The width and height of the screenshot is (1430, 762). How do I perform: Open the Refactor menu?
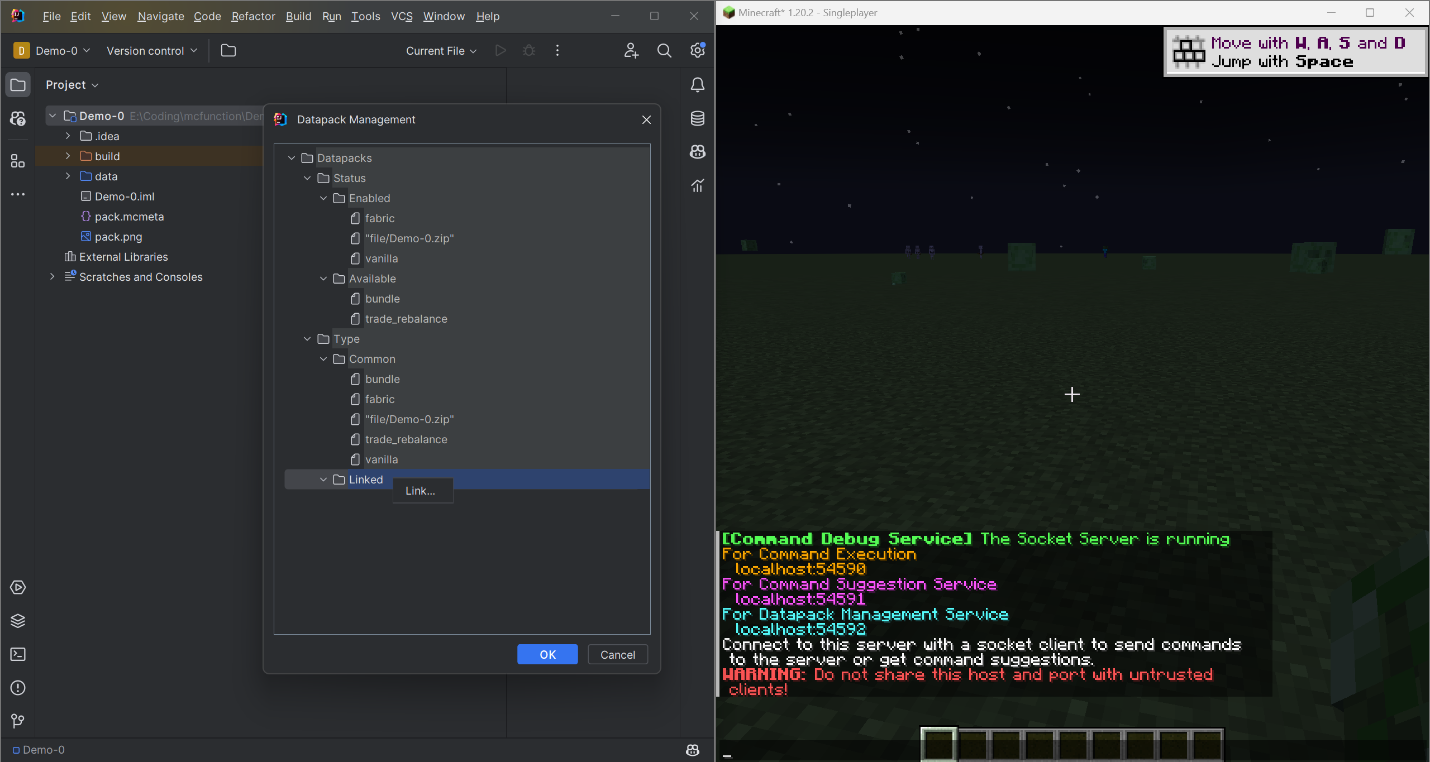click(x=253, y=16)
